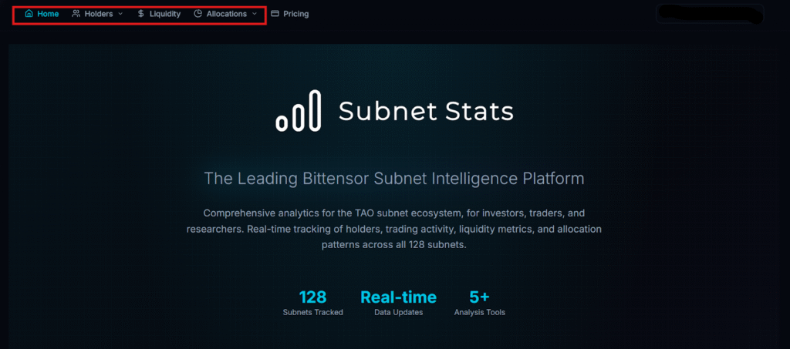Click the Pricing credit card icon
The height and width of the screenshot is (349, 790).
click(x=275, y=14)
